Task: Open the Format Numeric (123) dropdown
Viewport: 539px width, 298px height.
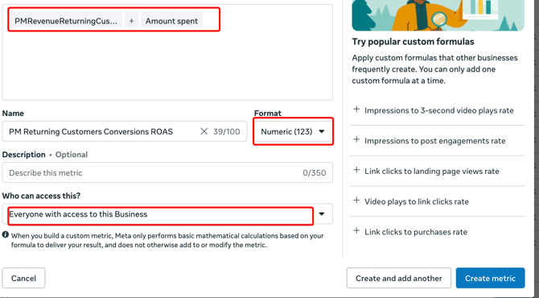Action: click(293, 131)
